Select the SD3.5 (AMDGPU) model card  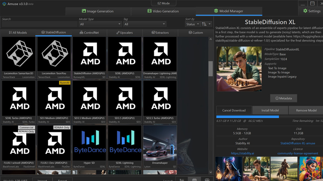pos(125,102)
